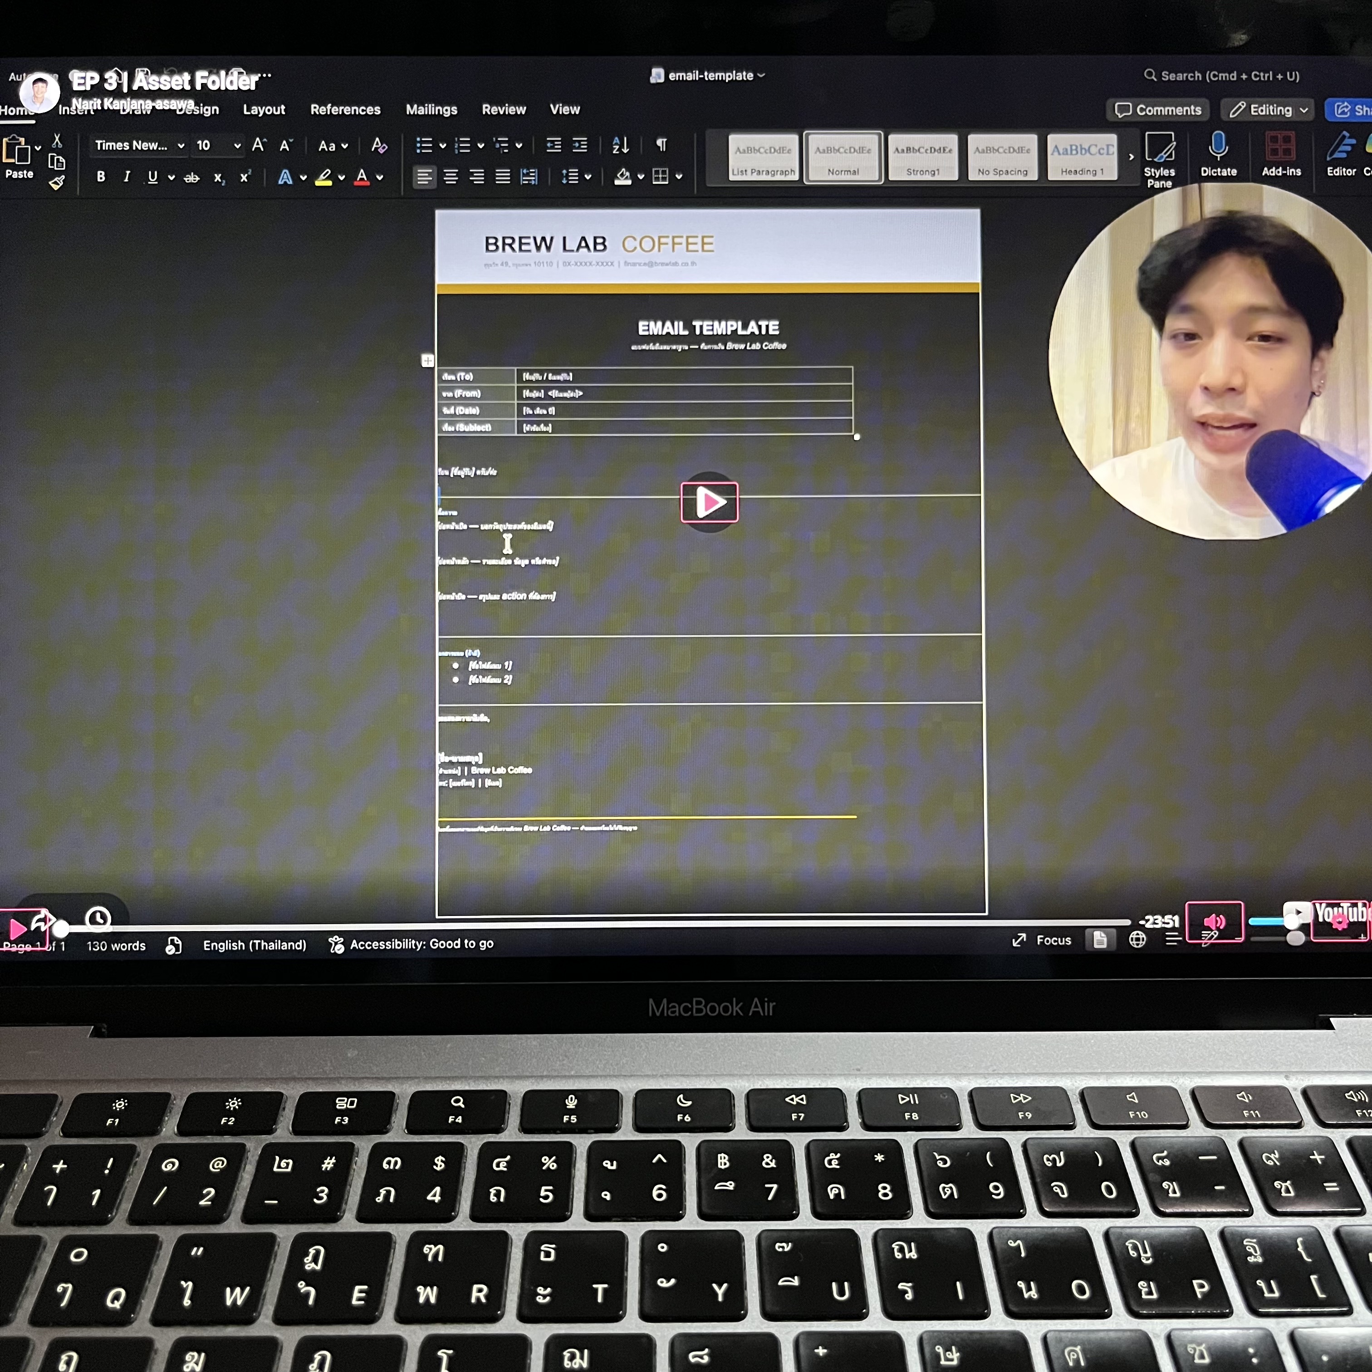Open the View ribbon tab
This screenshot has height=1372, width=1372.
[564, 109]
